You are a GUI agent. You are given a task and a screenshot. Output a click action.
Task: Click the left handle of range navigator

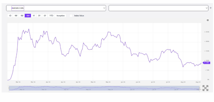[9, 88]
